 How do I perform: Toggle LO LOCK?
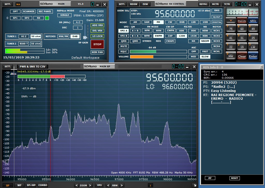click(97, 36)
